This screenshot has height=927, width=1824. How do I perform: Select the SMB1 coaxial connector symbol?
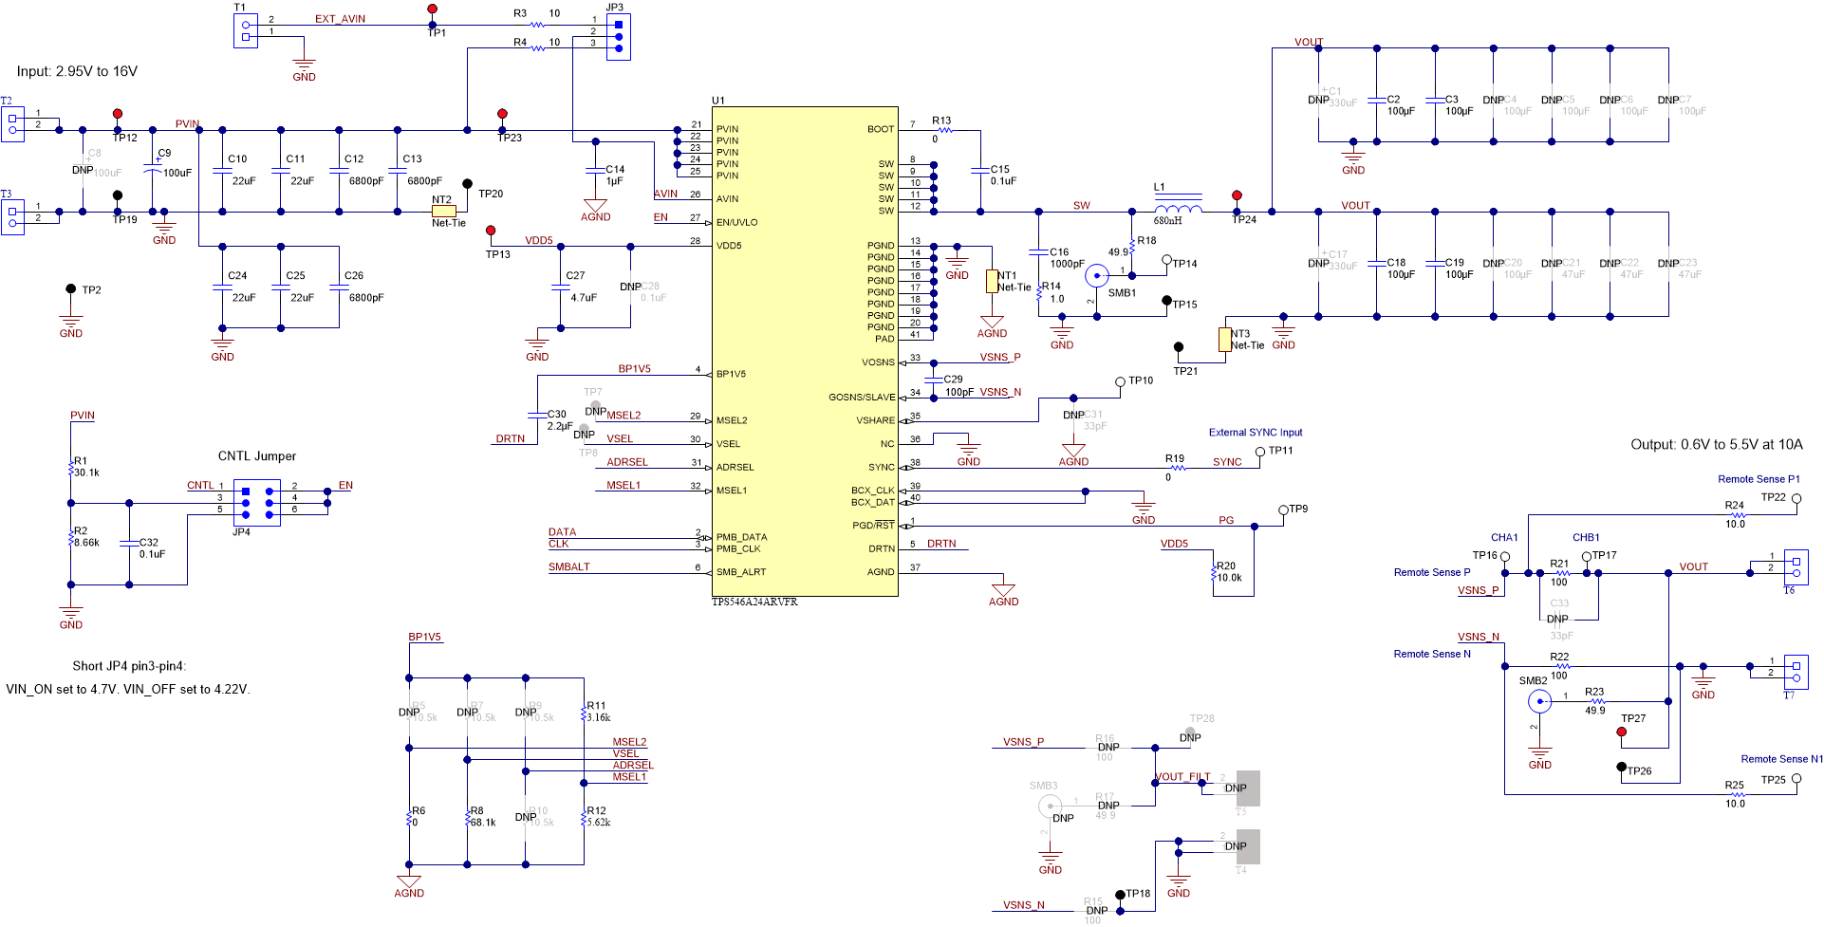pyautogui.click(x=1096, y=273)
